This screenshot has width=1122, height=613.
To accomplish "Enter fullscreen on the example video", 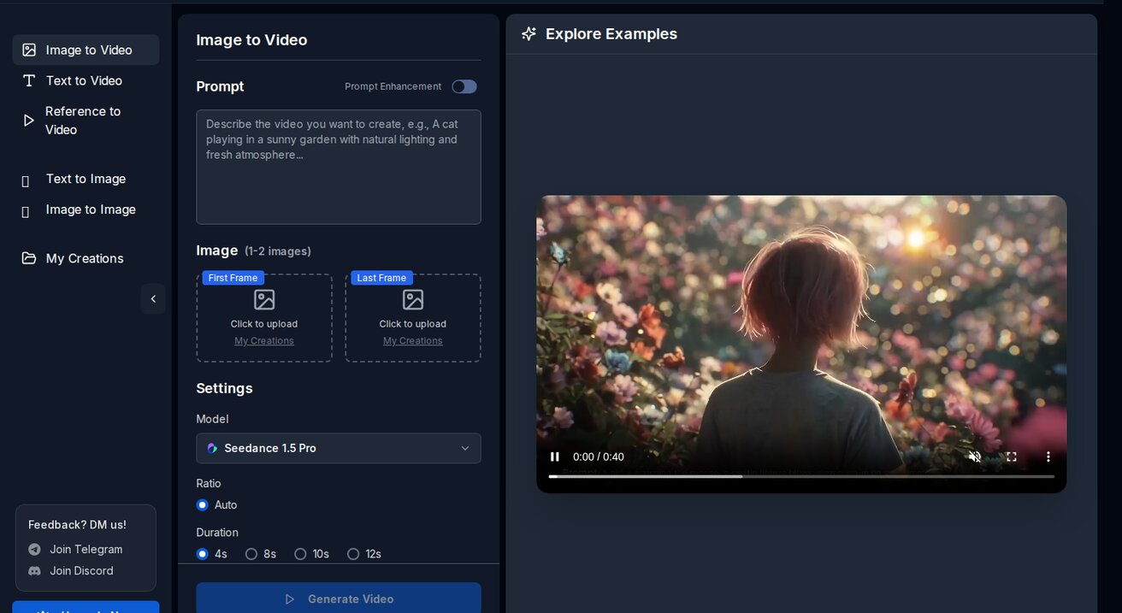I will (1011, 457).
